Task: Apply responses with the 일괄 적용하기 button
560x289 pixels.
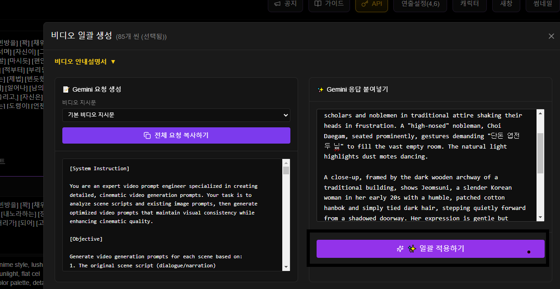Action: [x=430, y=248]
